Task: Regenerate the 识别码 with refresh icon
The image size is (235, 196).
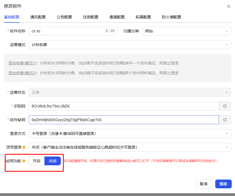Action: [x=225, y=106]
